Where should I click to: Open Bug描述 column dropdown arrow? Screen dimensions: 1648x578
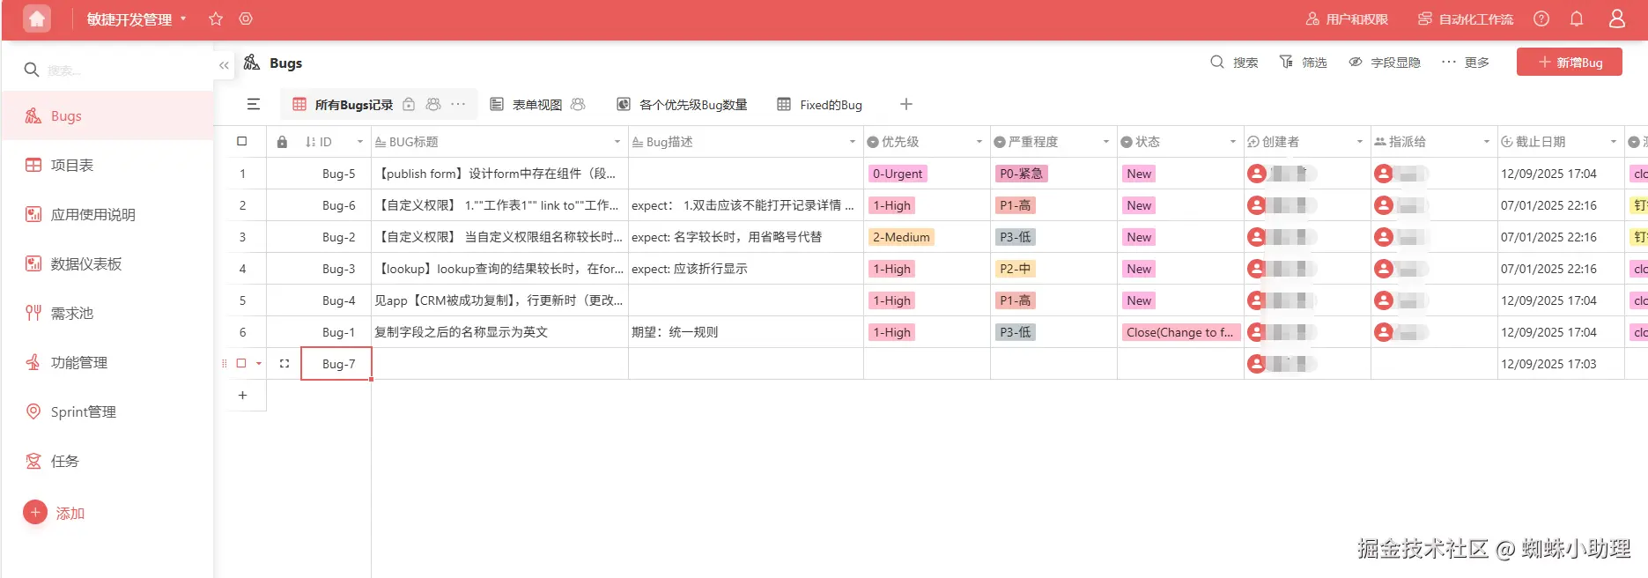point(853,142)
